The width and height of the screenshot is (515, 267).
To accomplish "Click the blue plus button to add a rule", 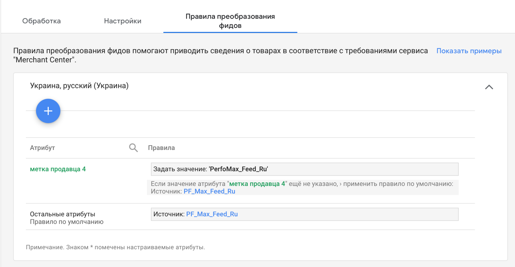I will point(48,111).
